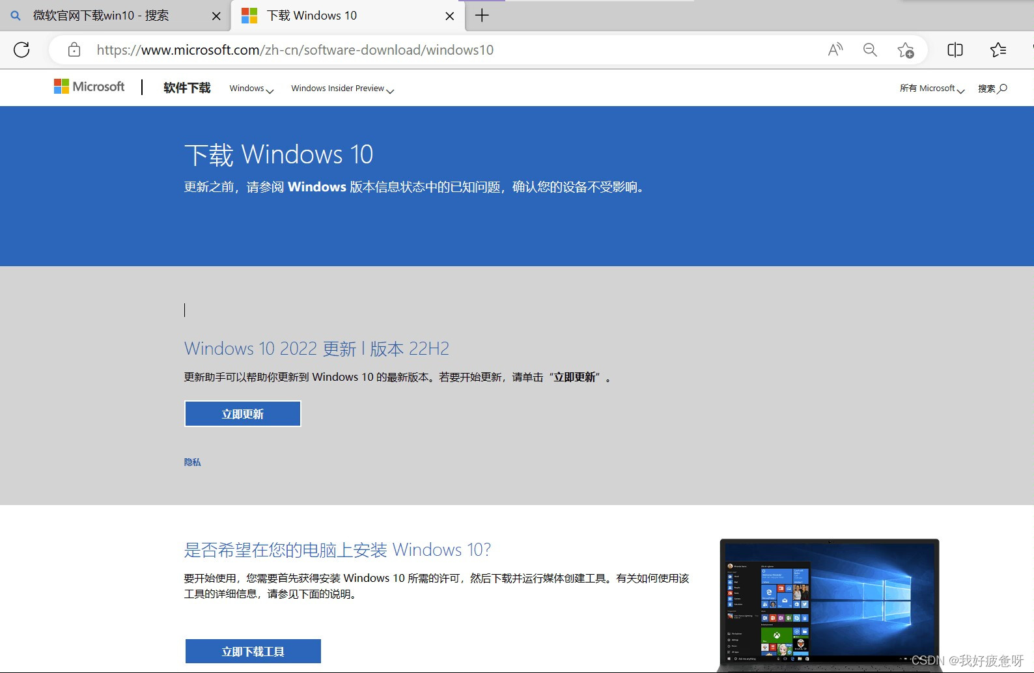
Task: Expand Windows Insider Preview dropdown
Action: tap(342, 89)
